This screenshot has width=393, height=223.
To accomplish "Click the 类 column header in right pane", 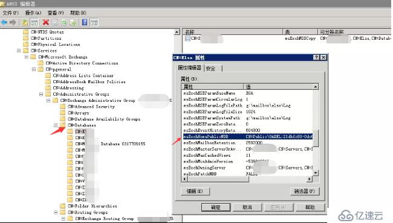I will point(300,32).
